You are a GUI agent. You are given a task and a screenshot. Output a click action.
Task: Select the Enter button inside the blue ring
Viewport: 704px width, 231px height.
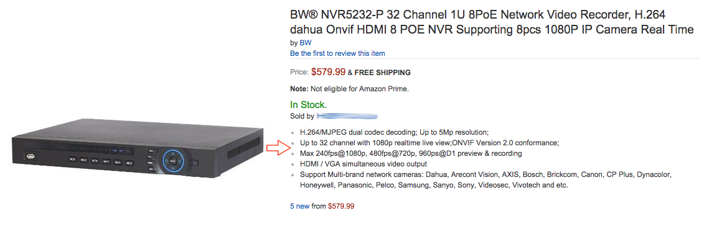tap(173, 161)
